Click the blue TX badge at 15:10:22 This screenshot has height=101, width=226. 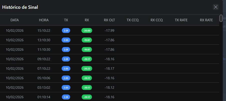click(x=66, y=30)
